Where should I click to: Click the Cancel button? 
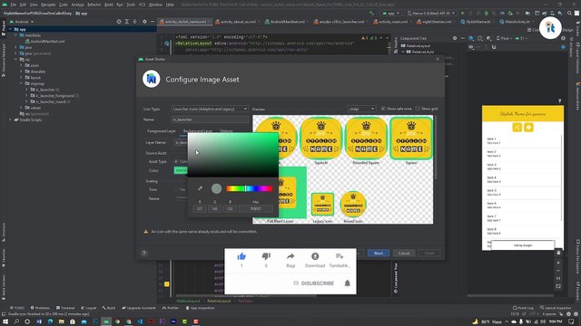coord(404,254)
